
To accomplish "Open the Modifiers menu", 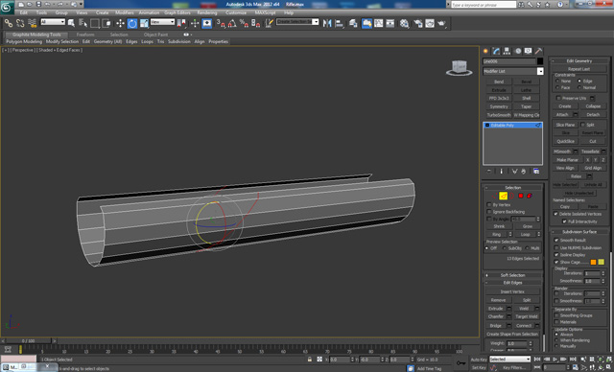I will coord(125,12).
